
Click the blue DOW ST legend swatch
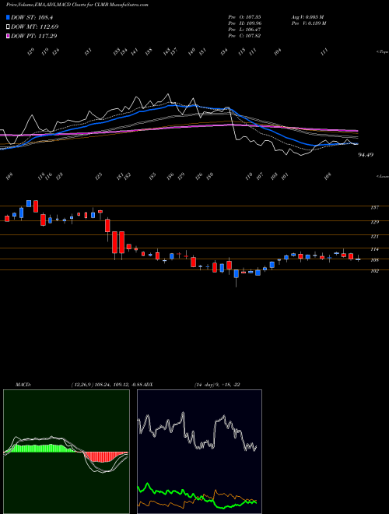8,17
